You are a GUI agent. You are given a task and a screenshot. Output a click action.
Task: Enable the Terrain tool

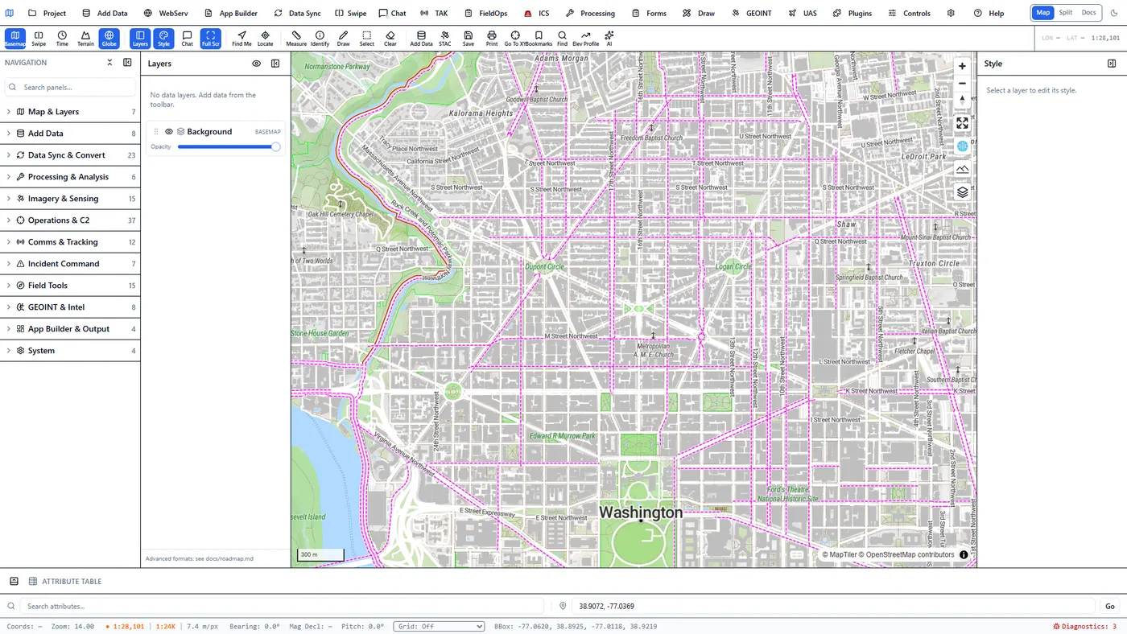tap(85, 38)
